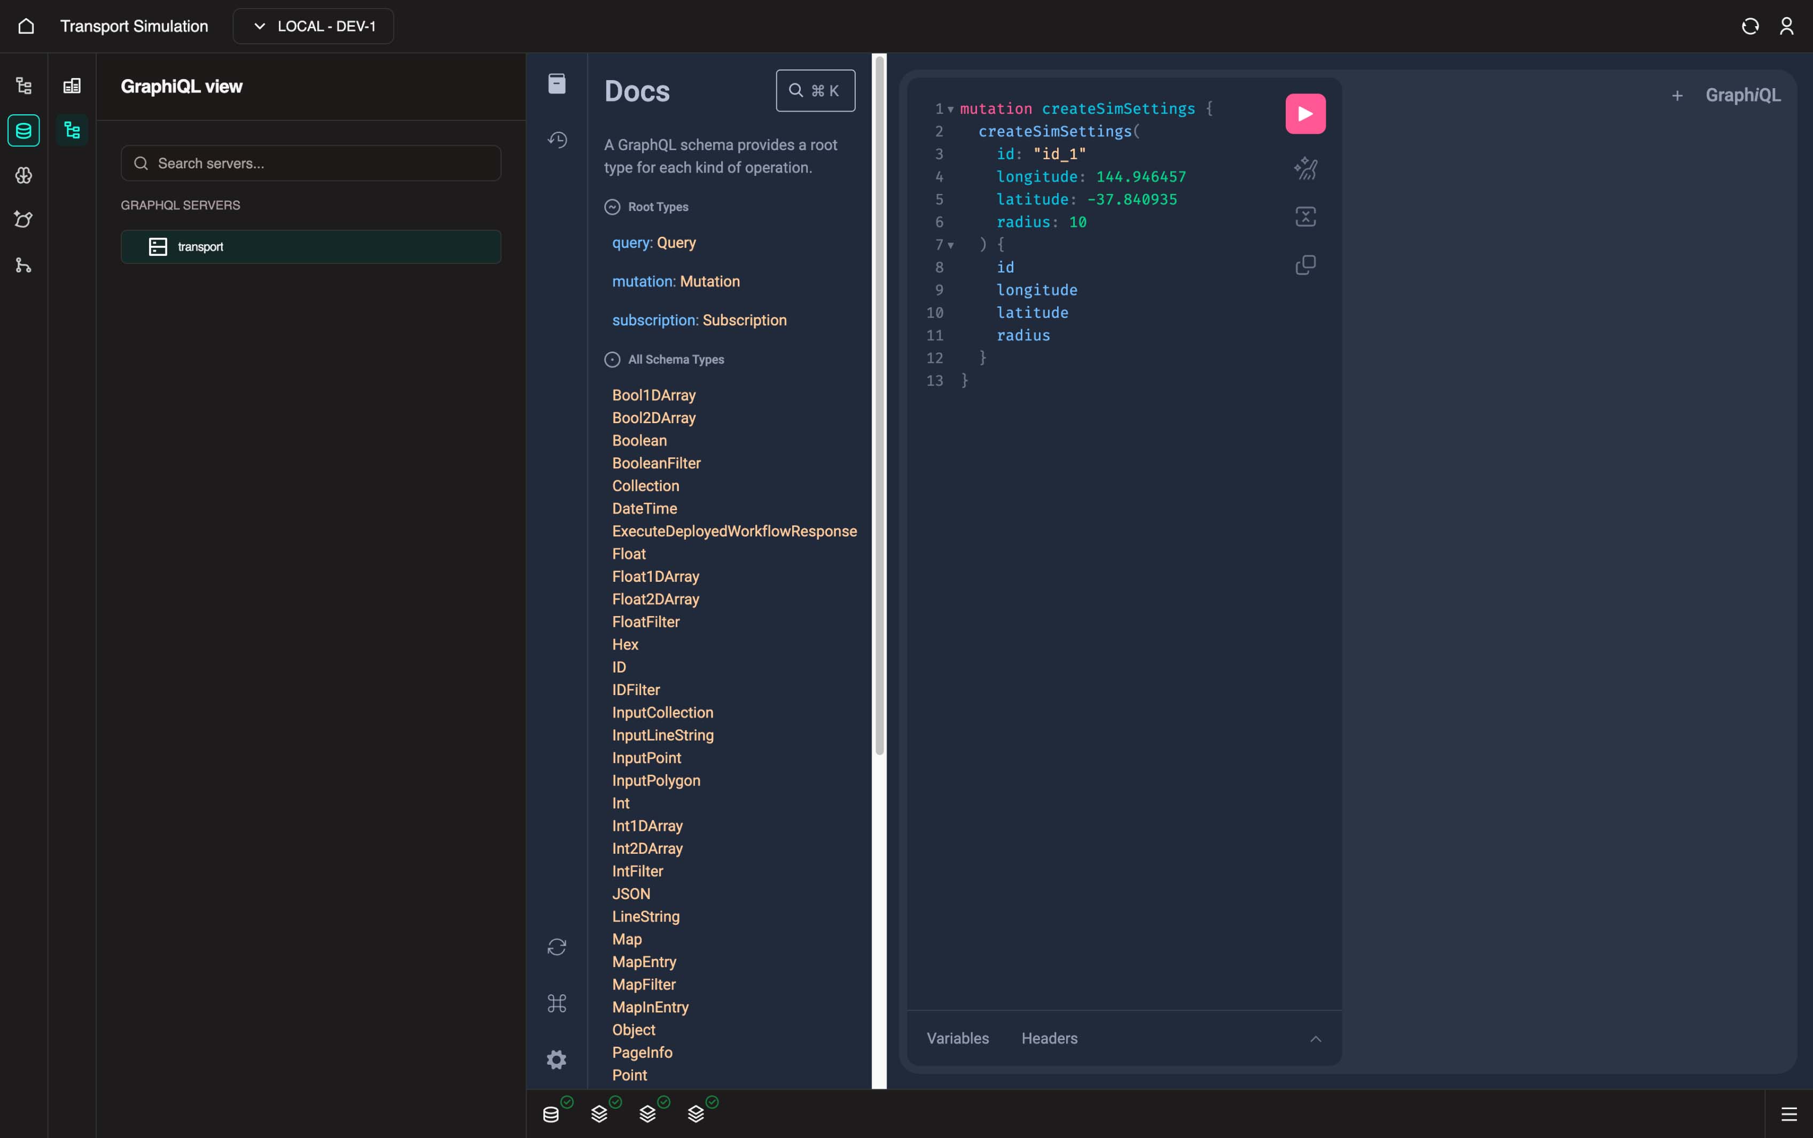This screenshot has height=1138, width=1813.
Task: Run the query with the play button
Action: 1305,114
